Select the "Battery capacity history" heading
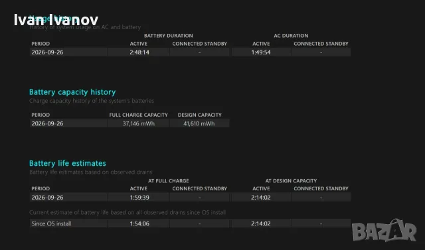This screenshot has height=250, width=425. 72,92
